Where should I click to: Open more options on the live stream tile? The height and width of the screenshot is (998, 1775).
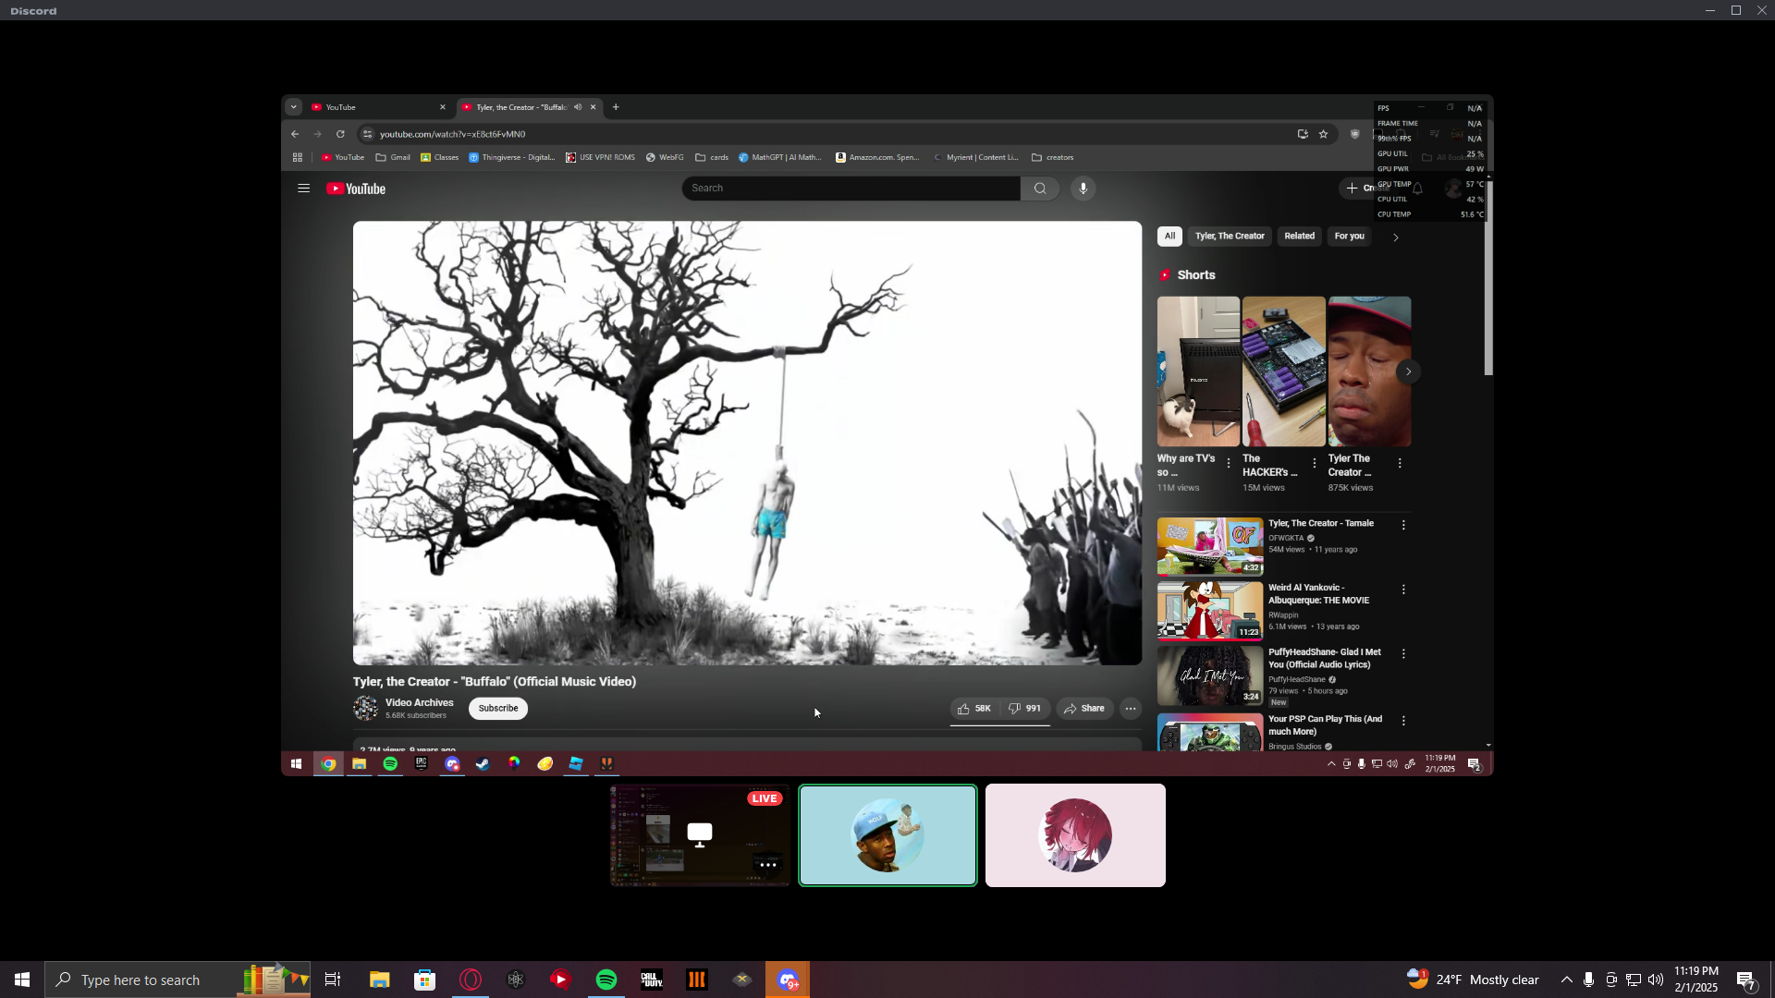[x=767, y=865]
